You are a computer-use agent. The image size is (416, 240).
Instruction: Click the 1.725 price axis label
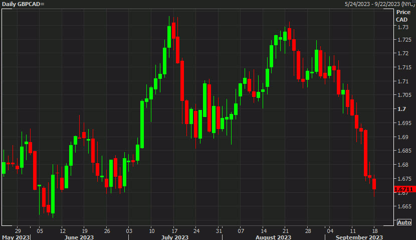(404, 40)
